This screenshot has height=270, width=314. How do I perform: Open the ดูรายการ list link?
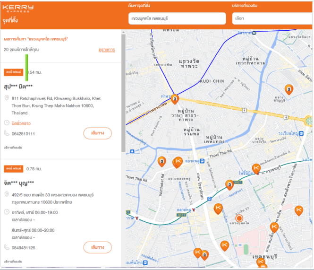tap(107, 50)
